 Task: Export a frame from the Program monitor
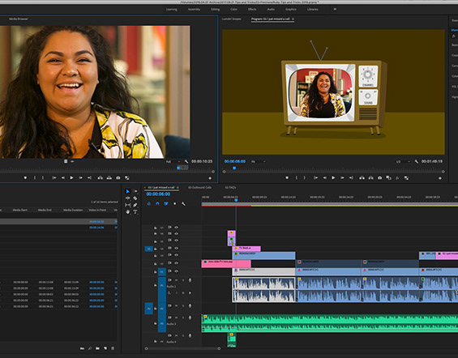(379, 177)
